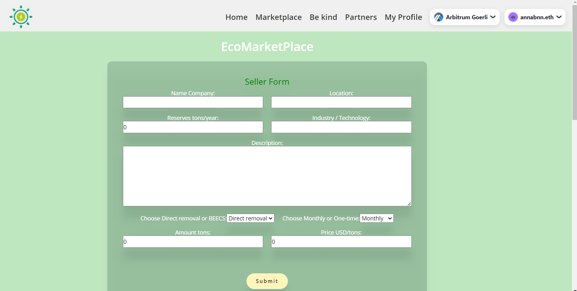This screenshot has width=577, height=291.
Task: Select the Reserves tons/year field
Action: click(x=193, y=127)
